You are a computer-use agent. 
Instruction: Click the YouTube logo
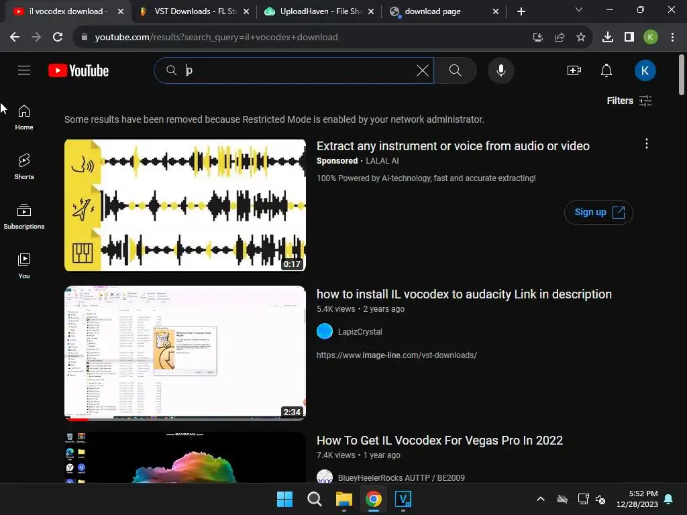[78, 70]
